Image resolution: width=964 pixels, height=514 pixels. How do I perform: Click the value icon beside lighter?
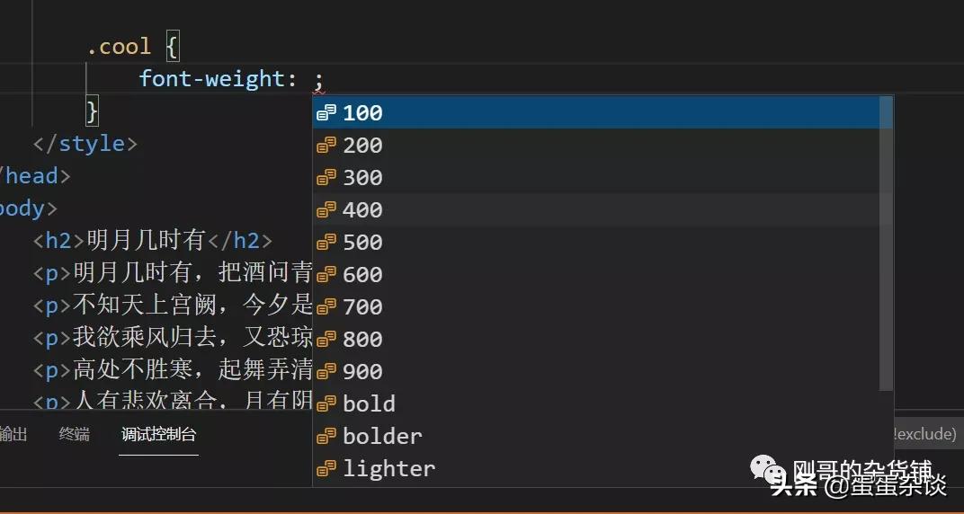pyautogui.click(x=326, y=468)
